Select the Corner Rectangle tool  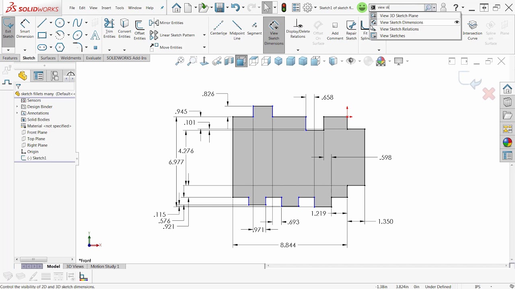pos(42,35)
